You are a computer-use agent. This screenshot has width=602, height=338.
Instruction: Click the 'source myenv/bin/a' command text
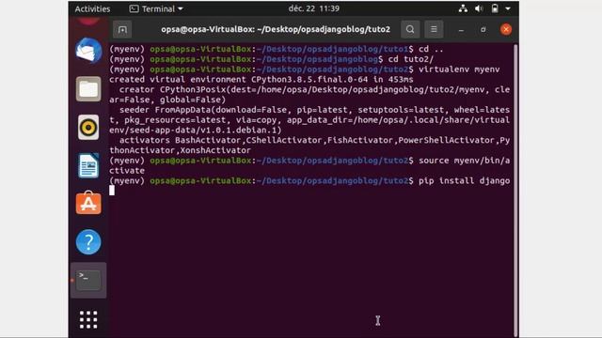[464, 161]
